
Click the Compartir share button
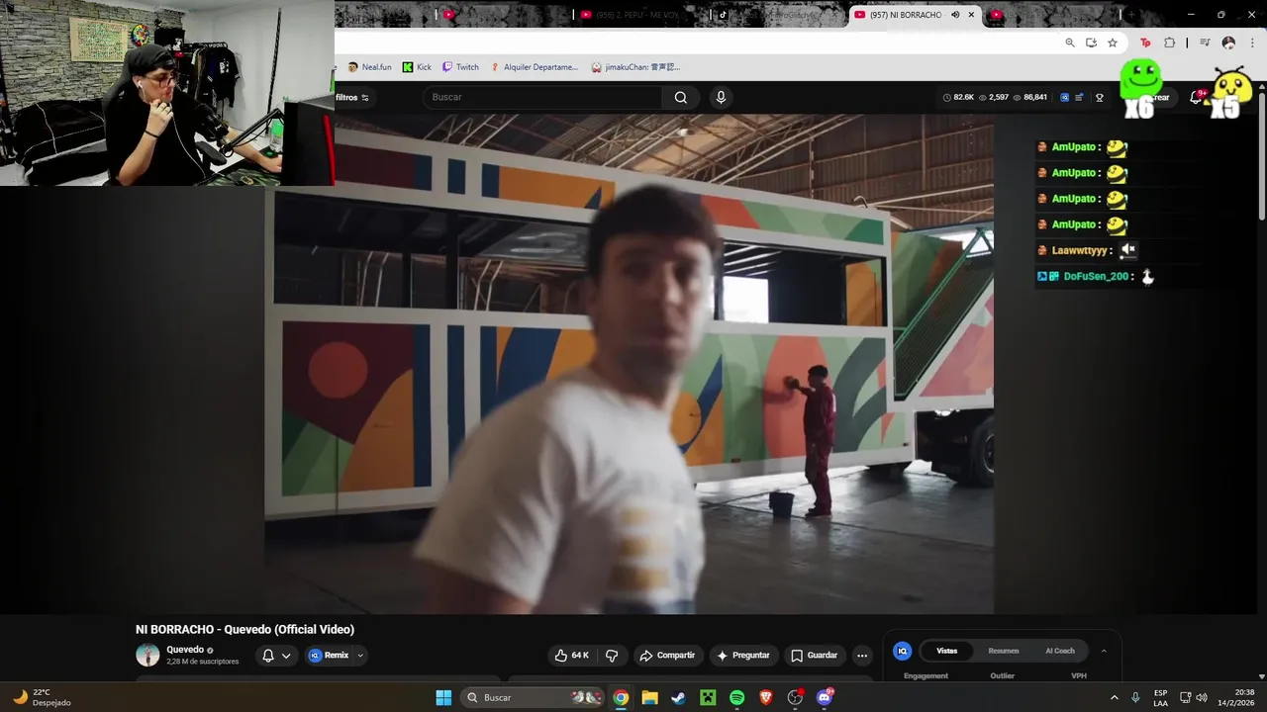click(x=667, y=655)
